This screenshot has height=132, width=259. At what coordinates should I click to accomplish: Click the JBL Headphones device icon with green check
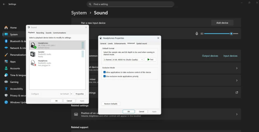(33, 45)
